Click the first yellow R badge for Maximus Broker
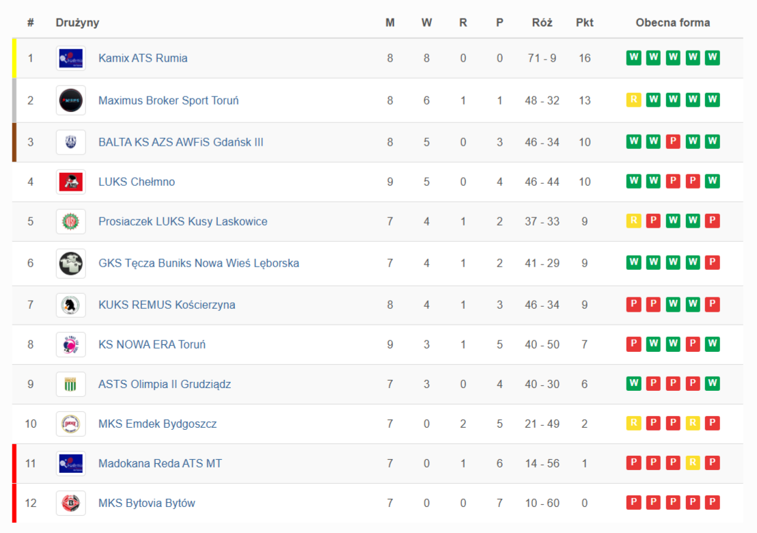This screenshot has height=533, width=757. point(634,100)
